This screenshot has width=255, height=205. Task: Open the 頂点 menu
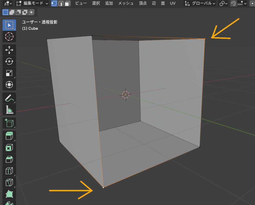143,4
